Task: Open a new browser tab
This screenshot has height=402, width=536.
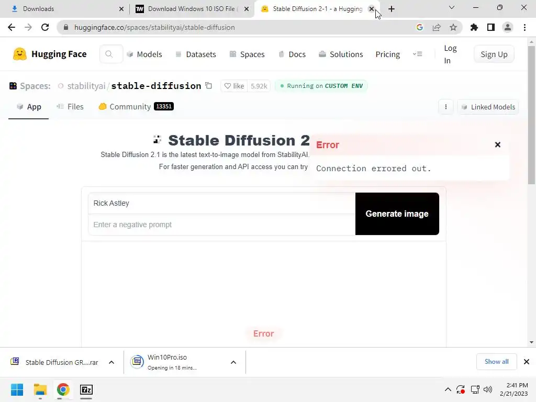Action: (x=392, y=9)
